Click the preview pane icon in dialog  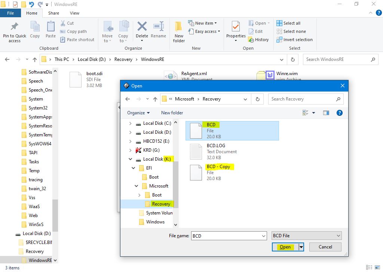tap(326, 112)
